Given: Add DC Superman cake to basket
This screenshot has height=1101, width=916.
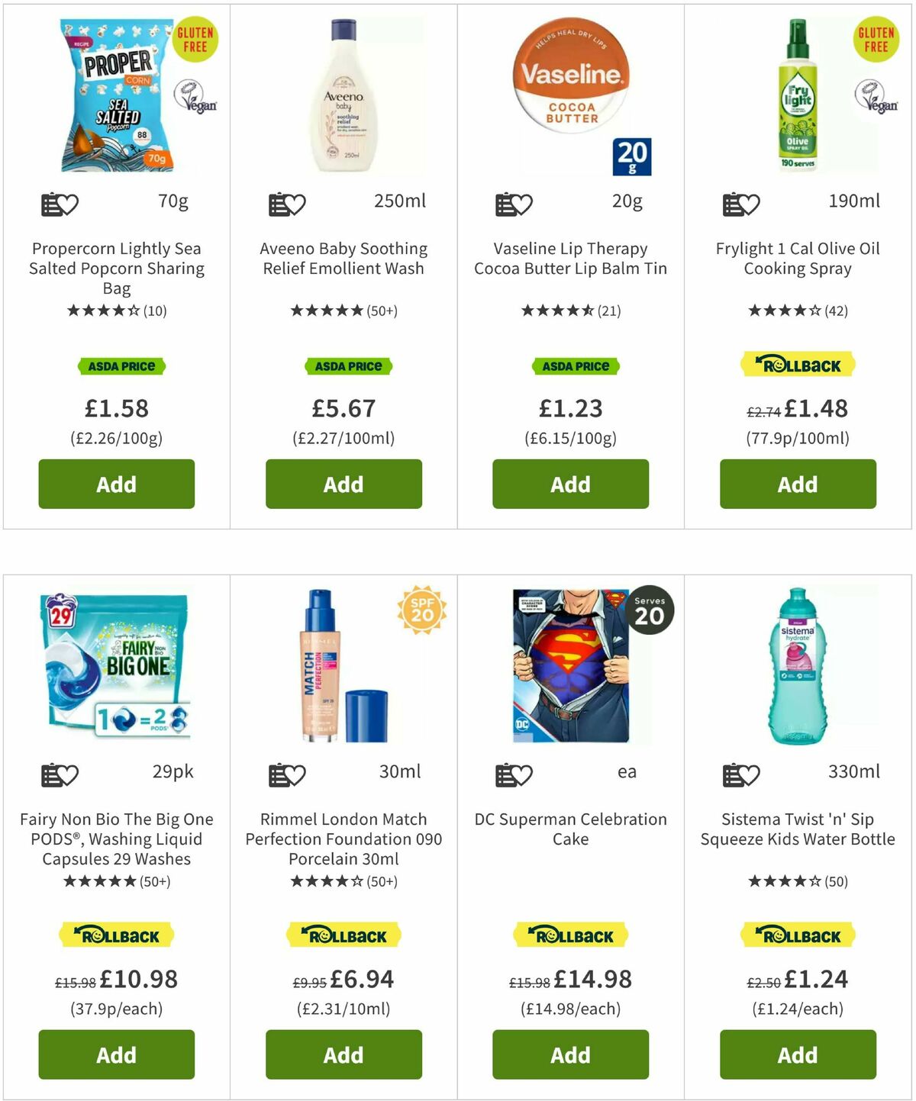Looking at the screenshot, I should click(570, 1054).
